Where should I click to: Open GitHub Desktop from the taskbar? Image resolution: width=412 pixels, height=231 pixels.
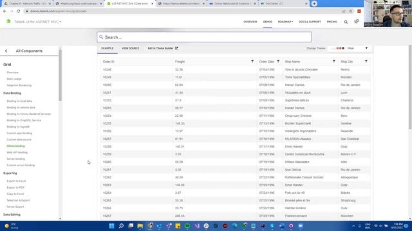(x=291, y=226)
